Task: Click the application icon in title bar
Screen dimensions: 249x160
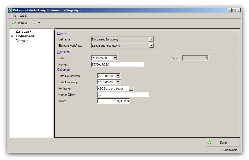Action: click(x=10, y=10)
